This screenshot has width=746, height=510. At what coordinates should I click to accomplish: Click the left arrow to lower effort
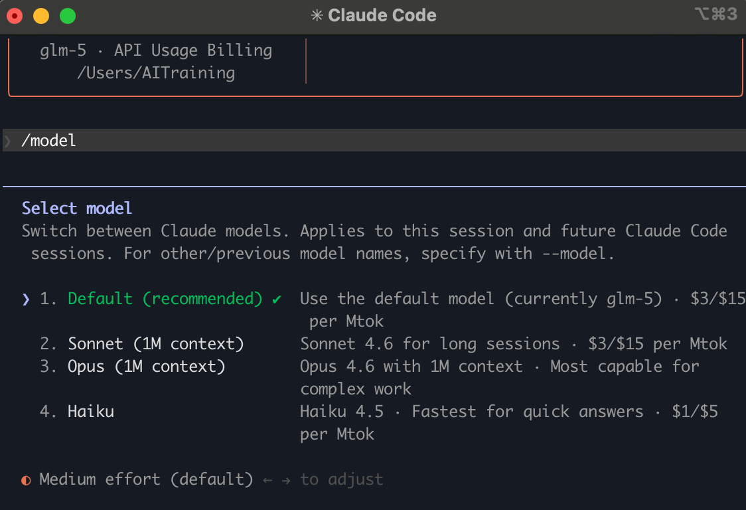tap(267, 479)
